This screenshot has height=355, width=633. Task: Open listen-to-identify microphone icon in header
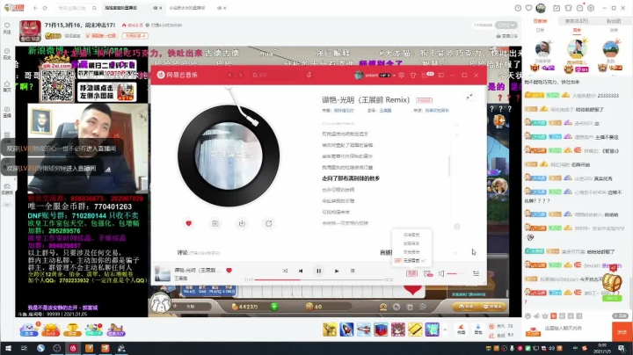point(309,75)
